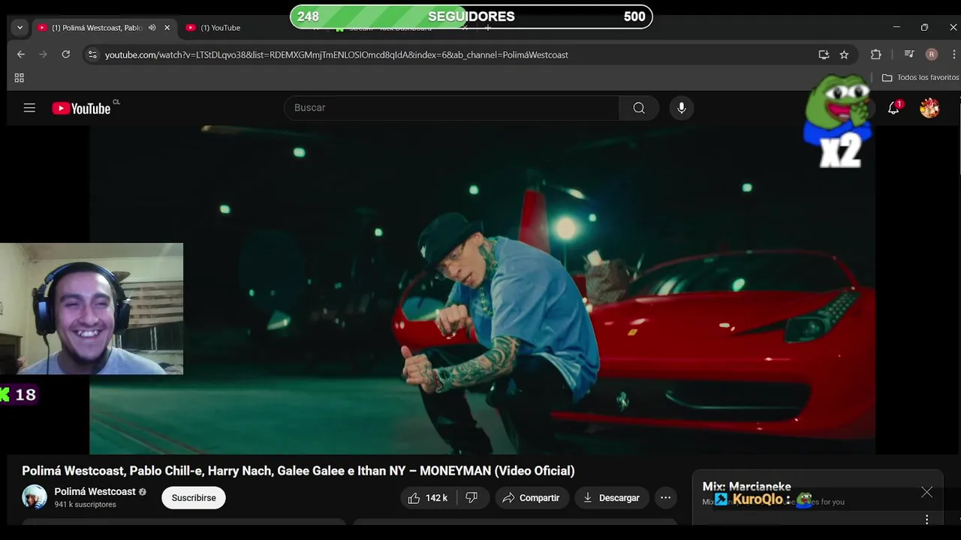Image resolution: width=961 pixels, height=540 pixels.
Task: View site information icon in address bar
Action: (92, 55)
